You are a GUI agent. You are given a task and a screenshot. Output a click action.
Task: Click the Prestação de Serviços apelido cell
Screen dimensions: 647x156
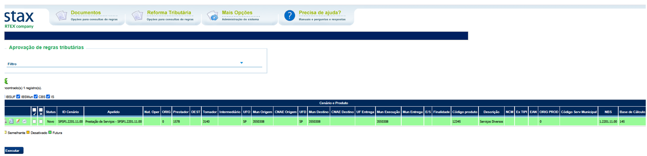point(114,121)
